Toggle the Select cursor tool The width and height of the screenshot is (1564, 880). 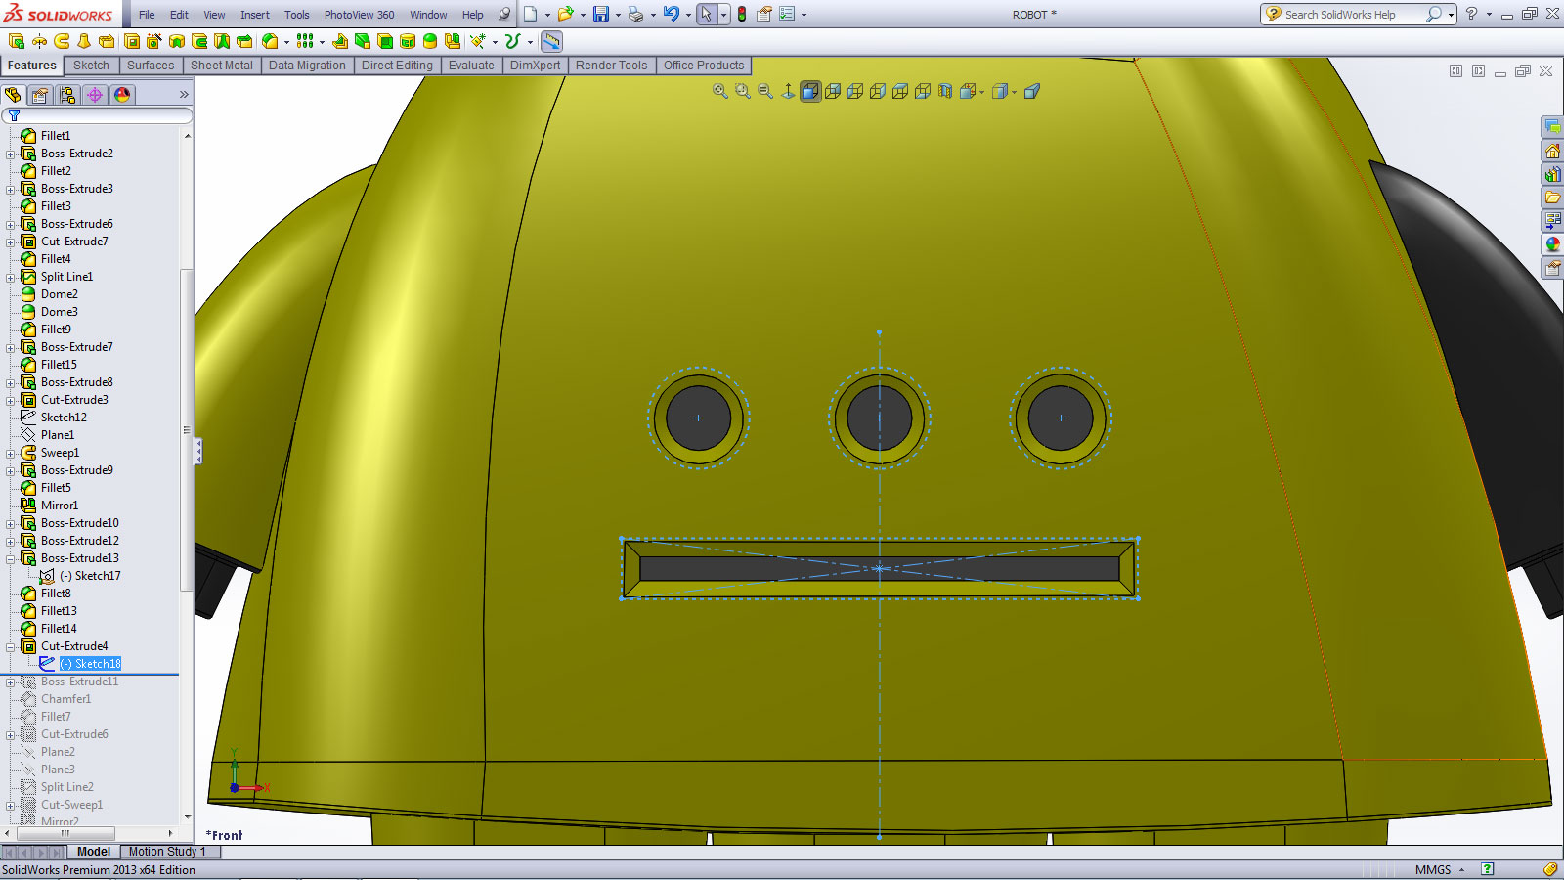707,14
